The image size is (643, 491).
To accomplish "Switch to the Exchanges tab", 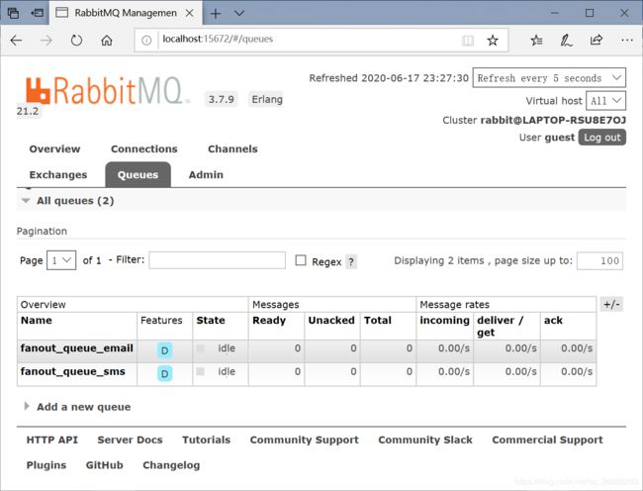I will click(x=58, y=175).
